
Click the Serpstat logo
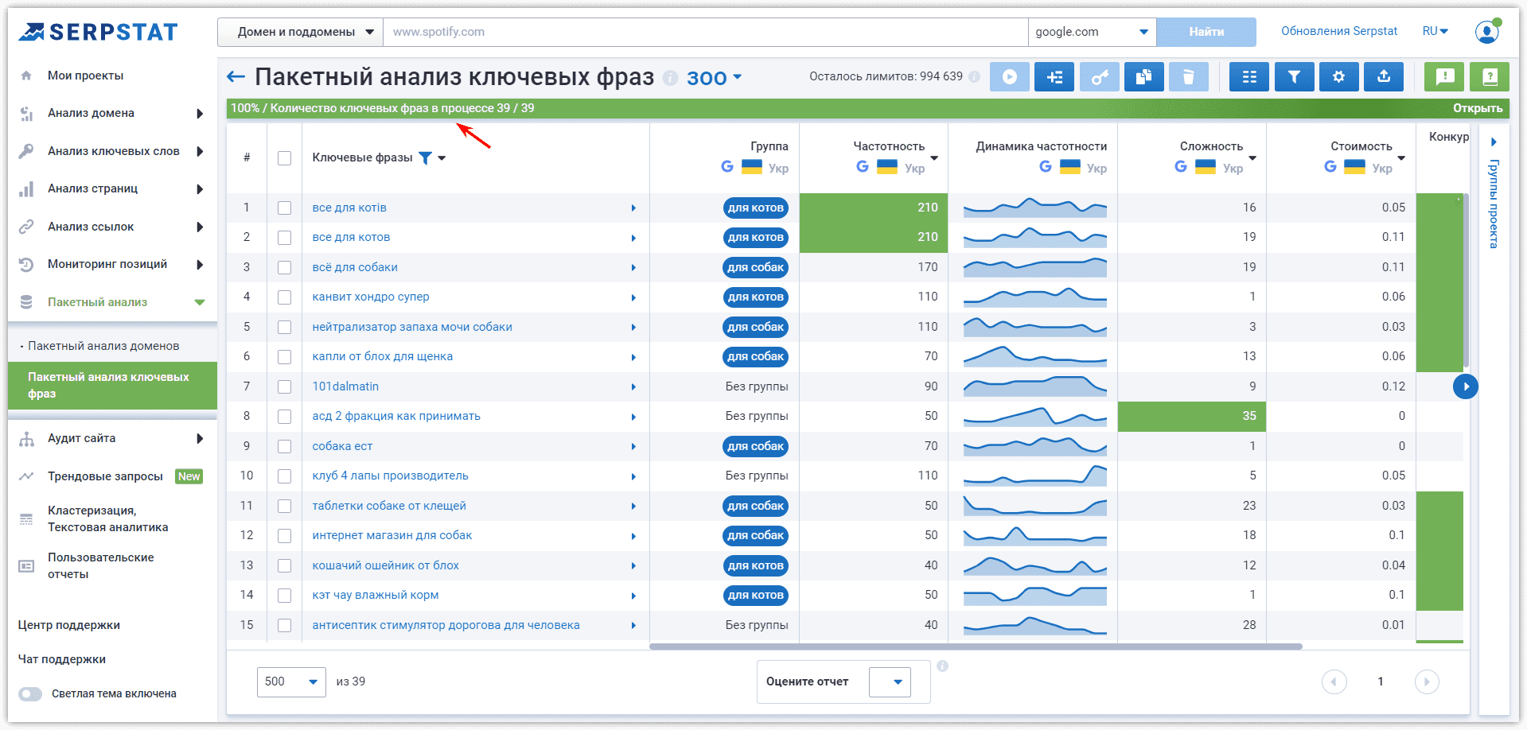99,32
